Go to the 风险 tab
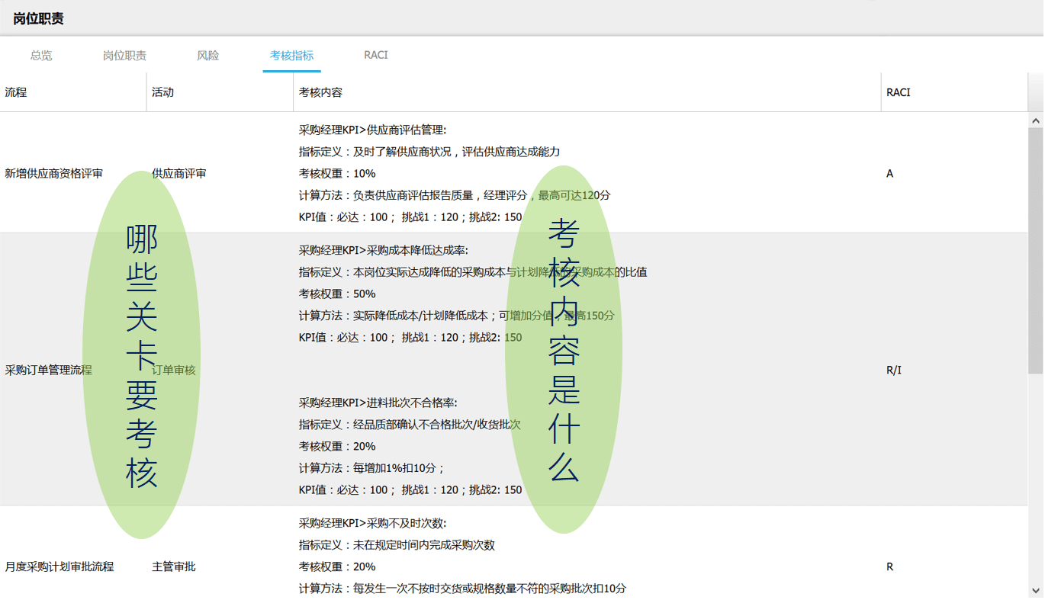Screen dimensions: 1045x600 pyautogui.click(x=207, y=56)
